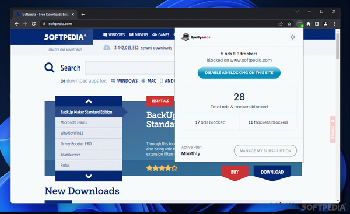This screenshot has height=214, width=350.
Task: Click '5 ads & 3 trackers' text
Action: tap(239, 54)
